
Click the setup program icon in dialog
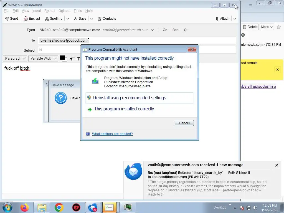pyautogui.click(x=95, y=81)
